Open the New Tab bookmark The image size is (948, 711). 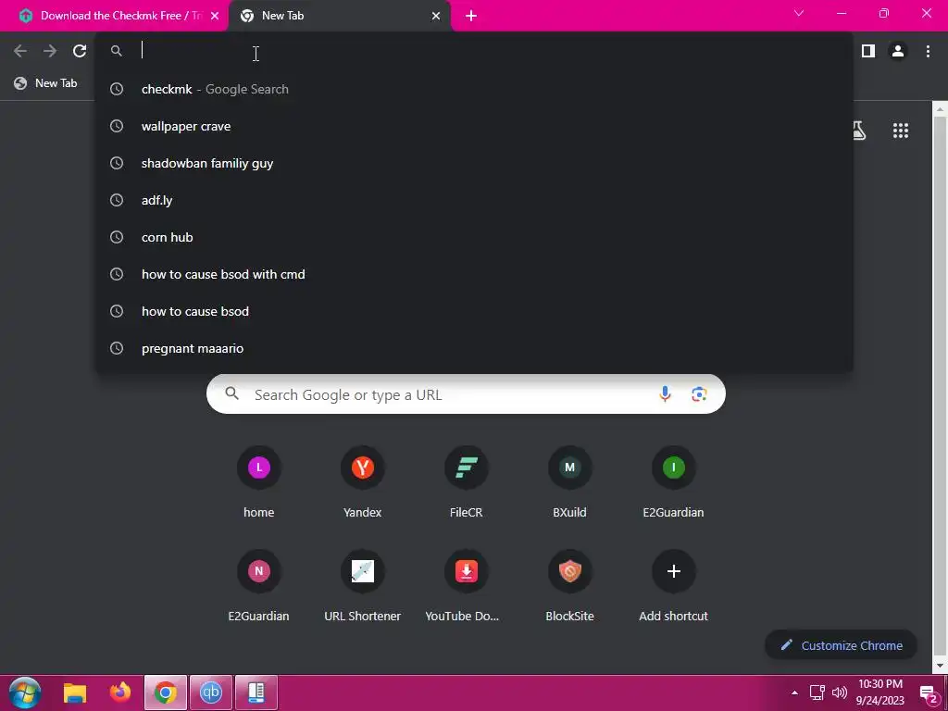[46, 83]
